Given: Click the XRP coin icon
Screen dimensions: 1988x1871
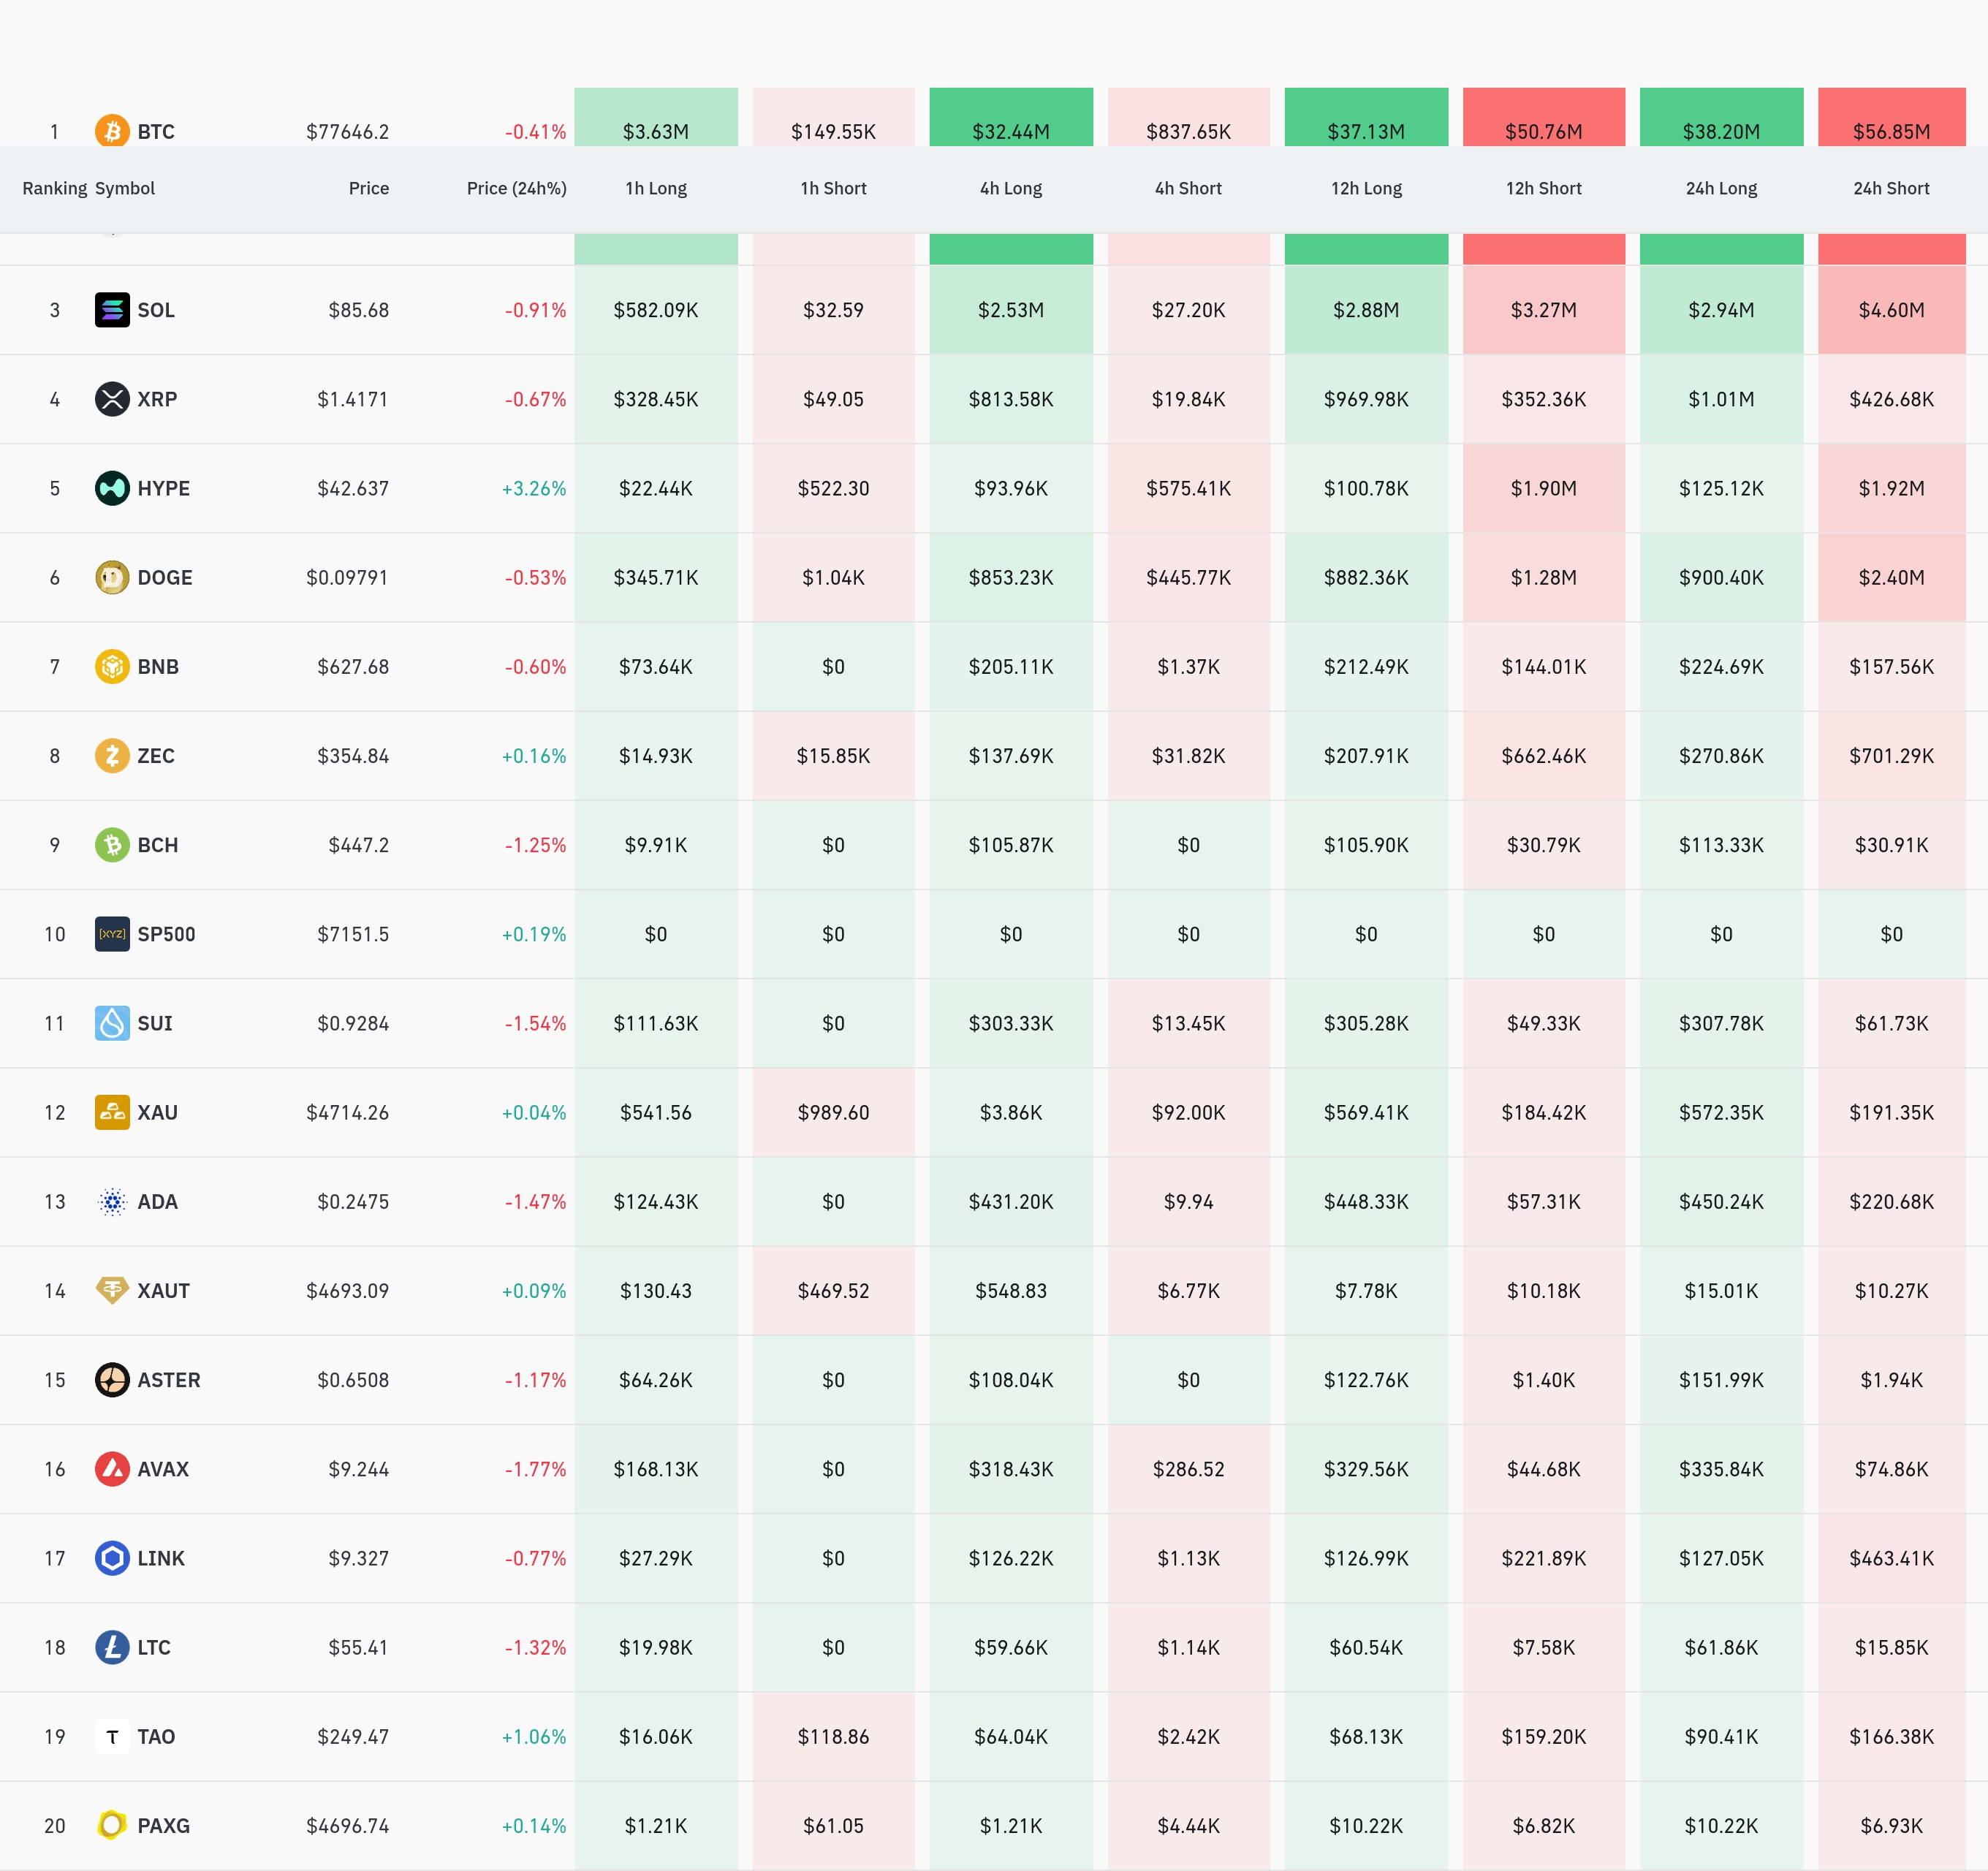Looking at the screenshot, I should coord(112,399).
